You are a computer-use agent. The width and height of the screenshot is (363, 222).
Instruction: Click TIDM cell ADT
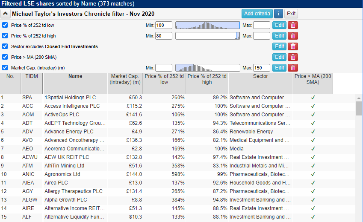[x=27, y=123]
